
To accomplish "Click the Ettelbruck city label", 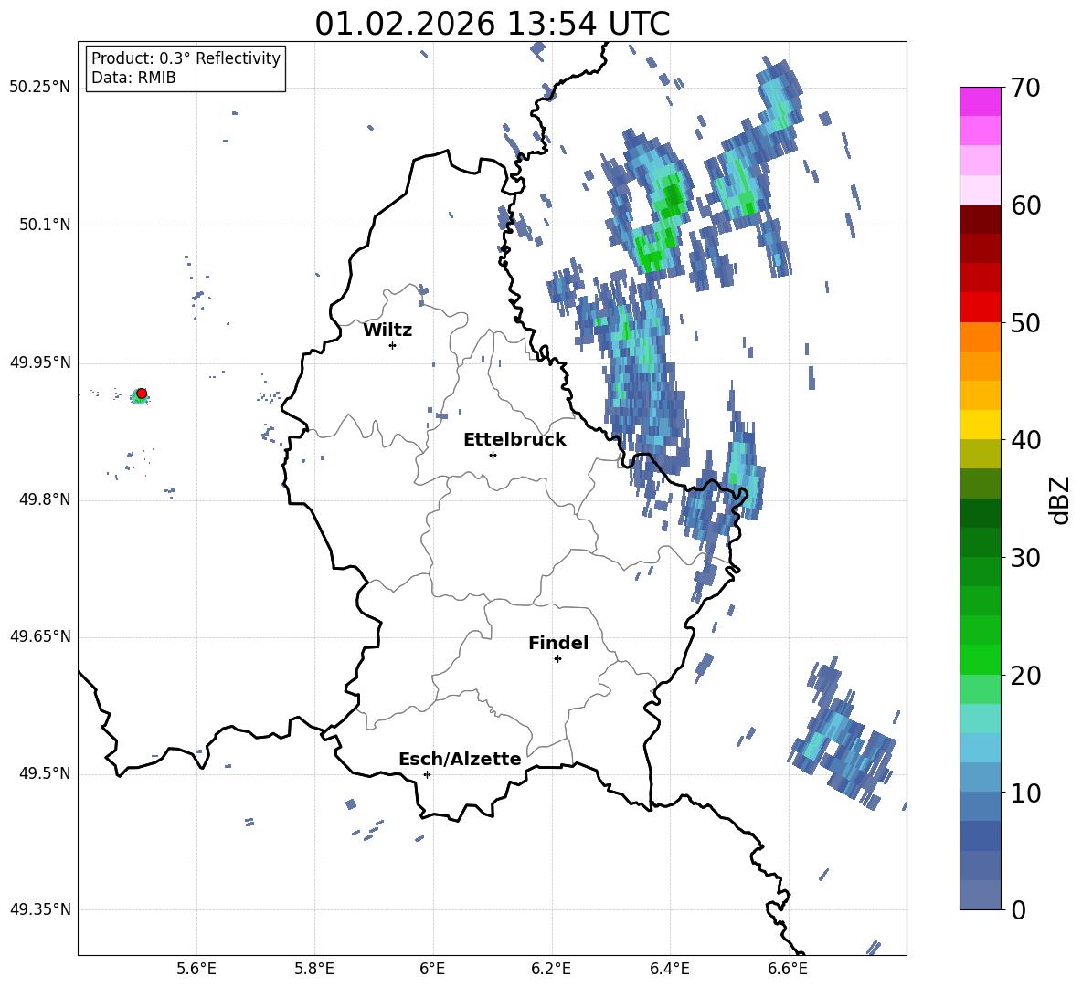I will coord(514,440).
